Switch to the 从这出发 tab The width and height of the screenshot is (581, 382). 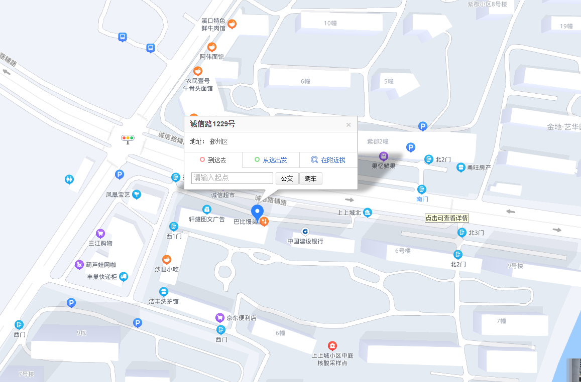point(271,160)
